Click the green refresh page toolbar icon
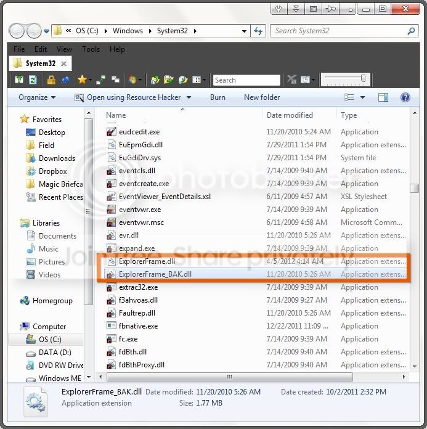This screenshot has height=429, width=427. [x=33, y=80]
